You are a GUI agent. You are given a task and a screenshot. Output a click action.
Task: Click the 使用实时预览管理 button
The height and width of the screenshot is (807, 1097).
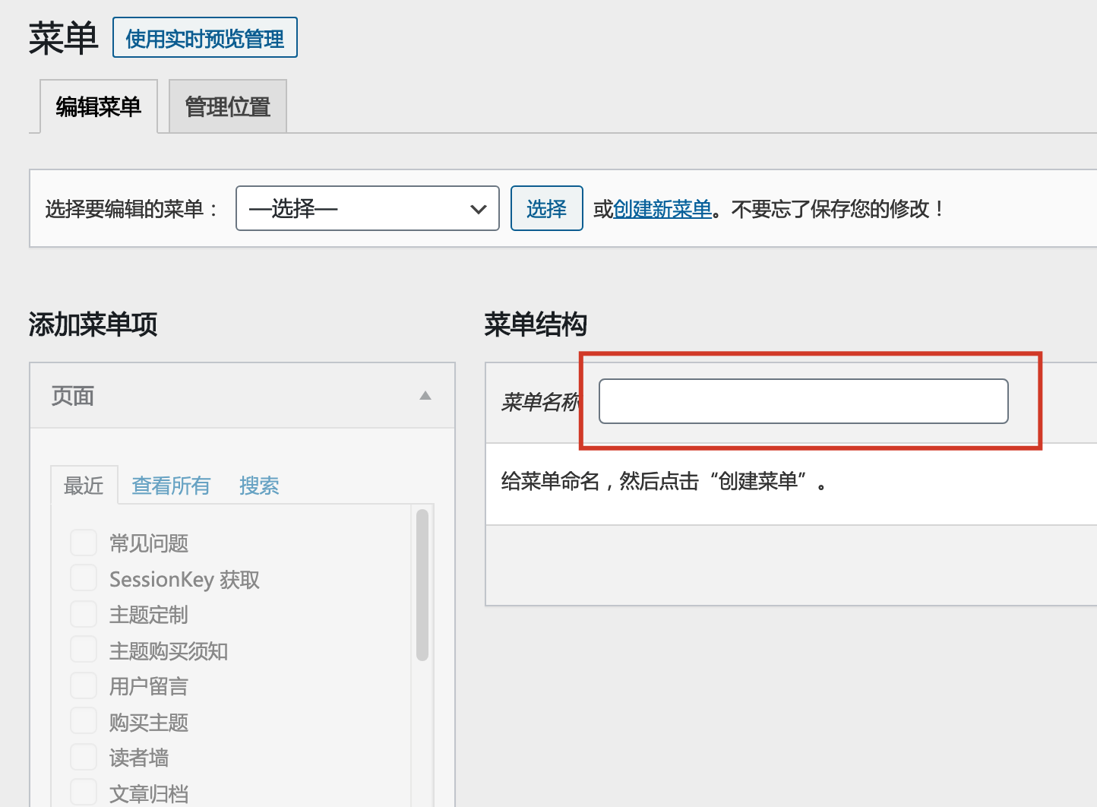pos(204,38)
